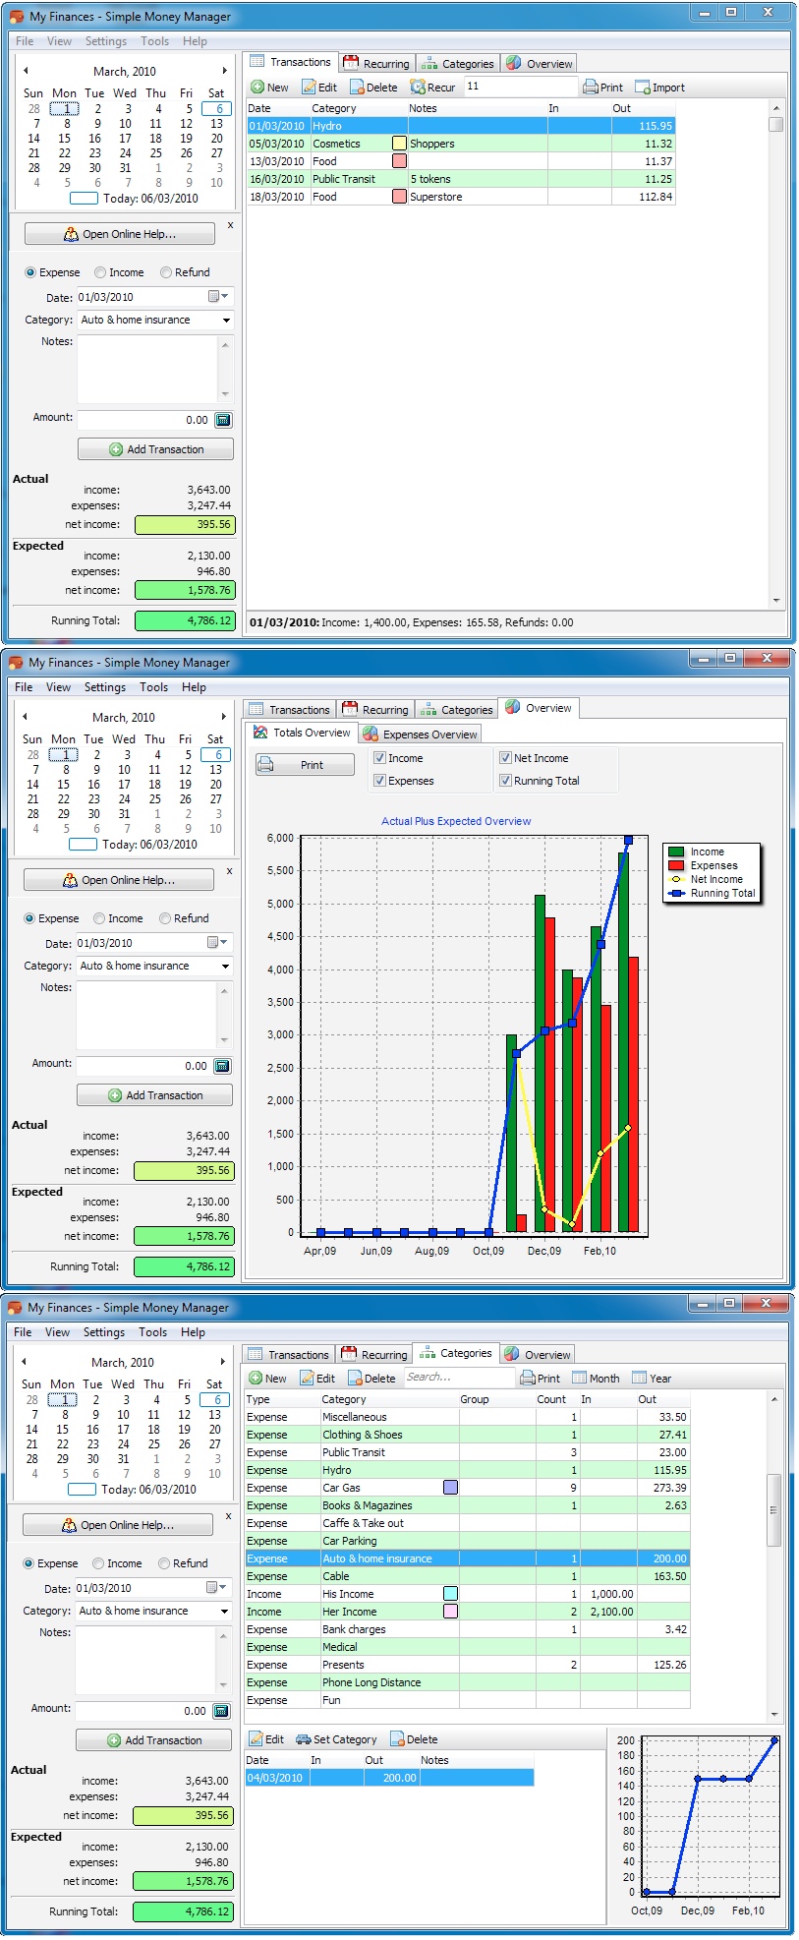799x1940 pixels.
Task: Switch to Transactions tab in Categories window
Action: [289, 1355]
